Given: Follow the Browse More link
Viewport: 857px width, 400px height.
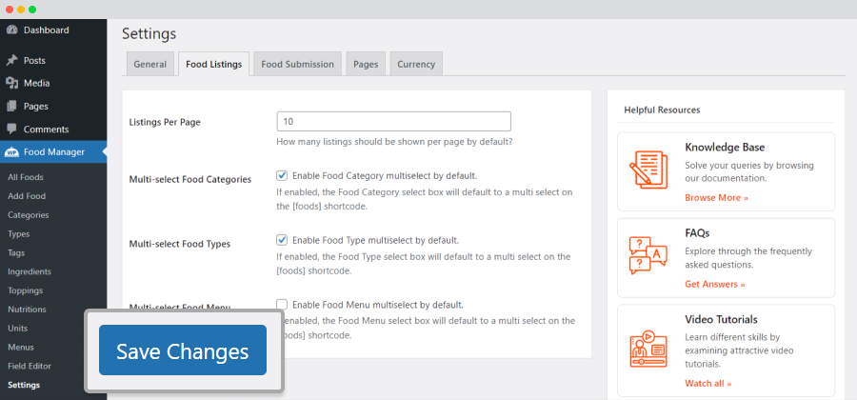Looking at the screenshot, I should point(716,198).
